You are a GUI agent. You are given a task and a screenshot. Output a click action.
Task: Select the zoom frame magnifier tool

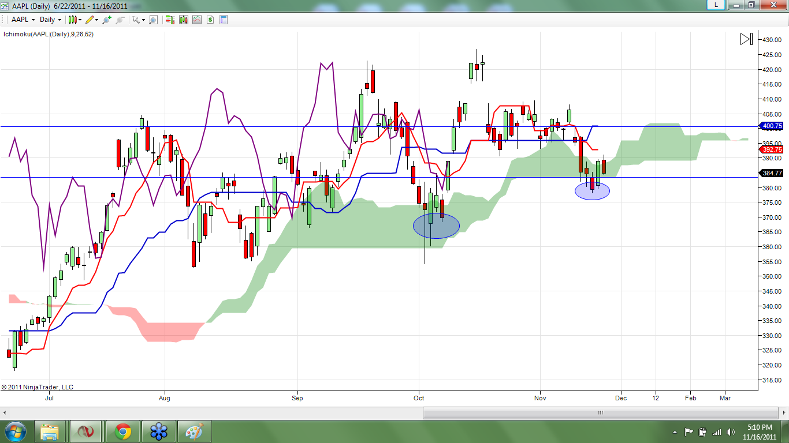[x=153, y=20]
